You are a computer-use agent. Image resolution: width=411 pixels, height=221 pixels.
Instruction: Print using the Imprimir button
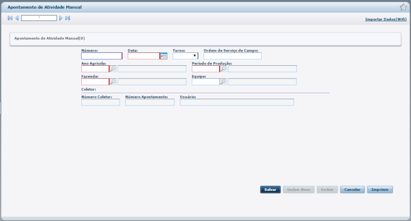(x=380, y=189)
